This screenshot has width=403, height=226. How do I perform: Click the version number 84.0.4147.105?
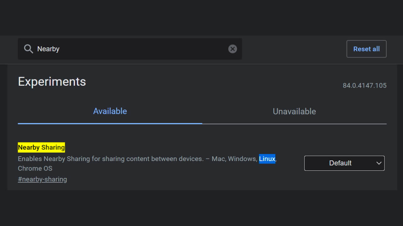tap(364, 85)
